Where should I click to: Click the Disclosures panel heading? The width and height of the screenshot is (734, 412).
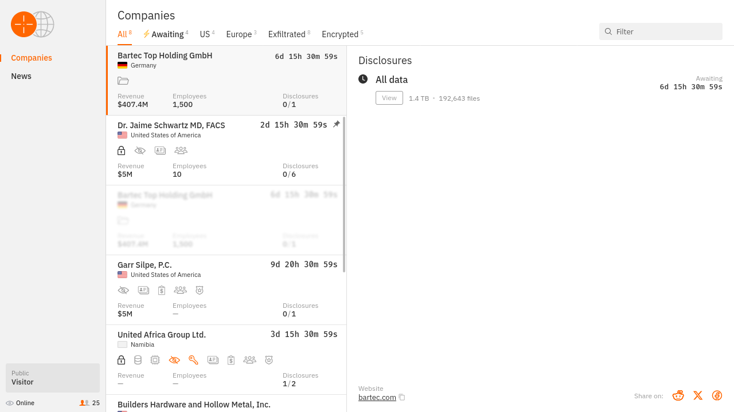click(x=385, y=61)
